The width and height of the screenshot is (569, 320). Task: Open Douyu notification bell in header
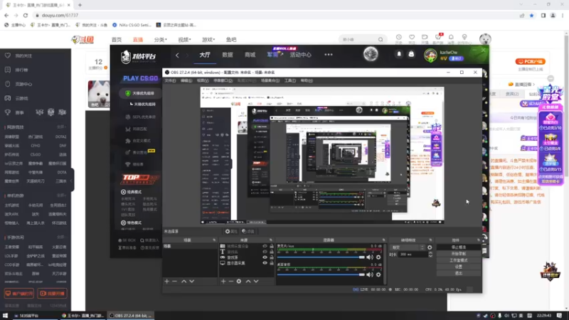(x=451, y=37)
